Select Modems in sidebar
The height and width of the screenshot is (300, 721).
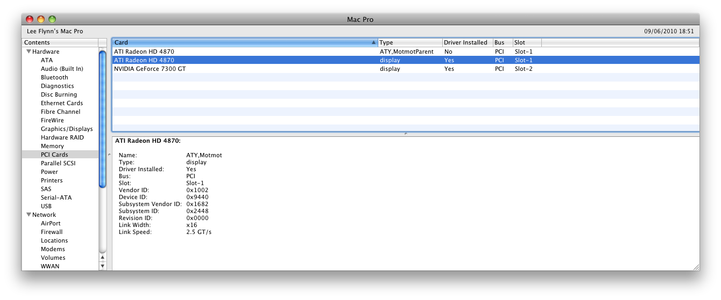pos(53,249)
